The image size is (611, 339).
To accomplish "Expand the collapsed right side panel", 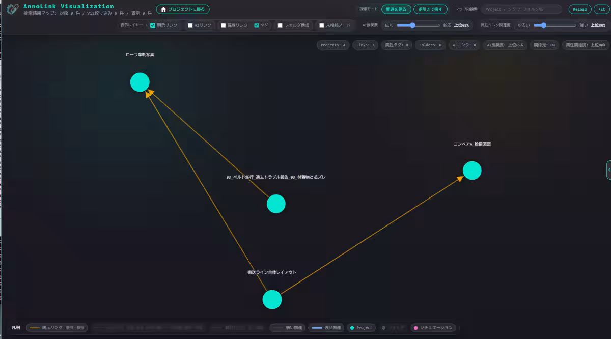I will pyautogui.click(x=608, y=170).
